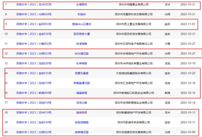Select developer 深圳联臻房地产开发有限公司
The height and width of the screenshot is (137, 202).
pos(133,112)
